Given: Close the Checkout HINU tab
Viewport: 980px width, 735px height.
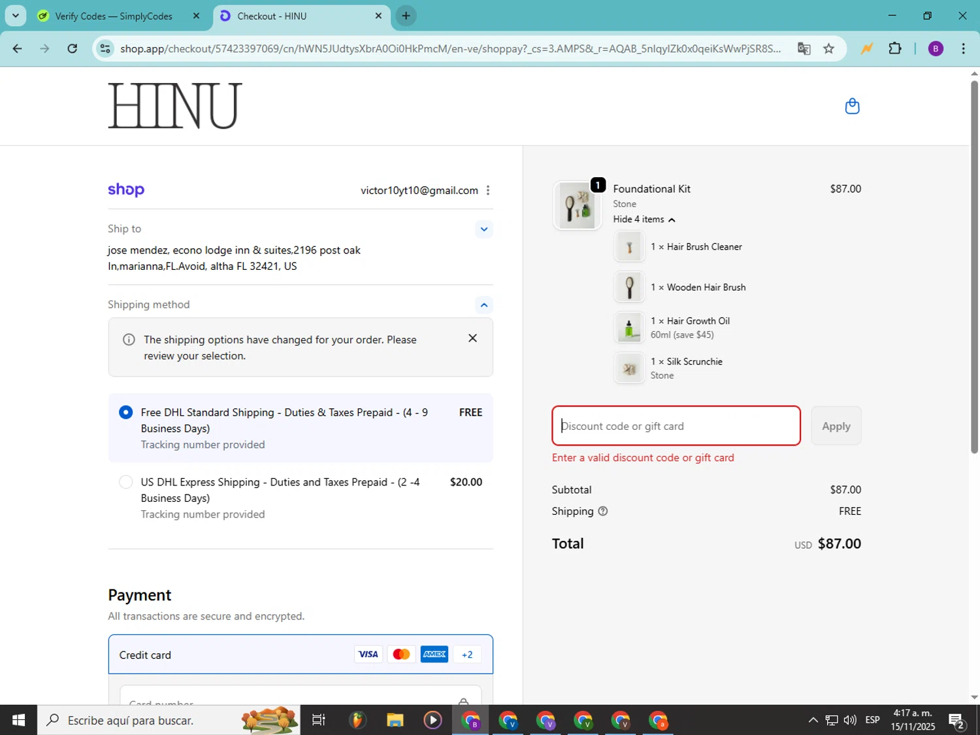Looking at the screenshot, I should pyautogui.click(x=378, y=16).
